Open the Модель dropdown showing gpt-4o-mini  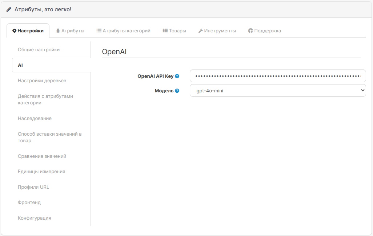click(x=277, y=90)
